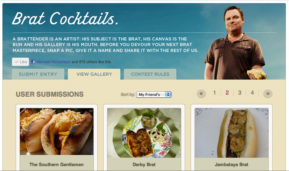
Task: Select gallery page 2
Action: coord(227,93)
